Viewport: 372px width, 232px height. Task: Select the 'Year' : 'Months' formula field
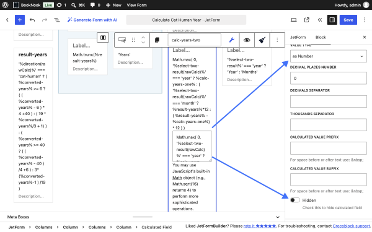coord(247,66)
